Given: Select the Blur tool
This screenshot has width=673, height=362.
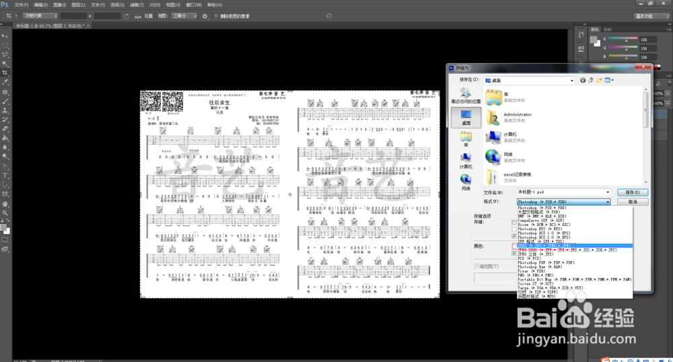Looking at the screenshot, I should 5,147.
